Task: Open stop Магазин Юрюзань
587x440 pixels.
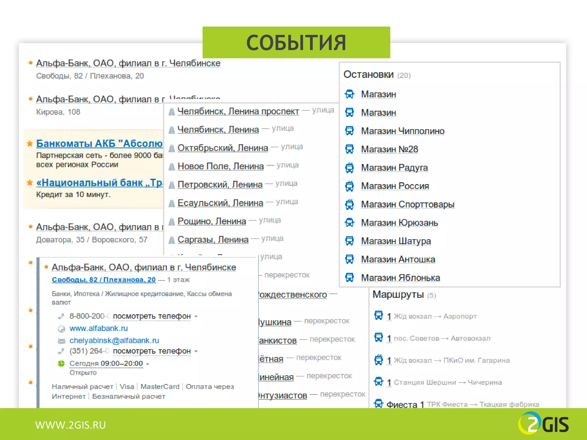Action: 400,223
